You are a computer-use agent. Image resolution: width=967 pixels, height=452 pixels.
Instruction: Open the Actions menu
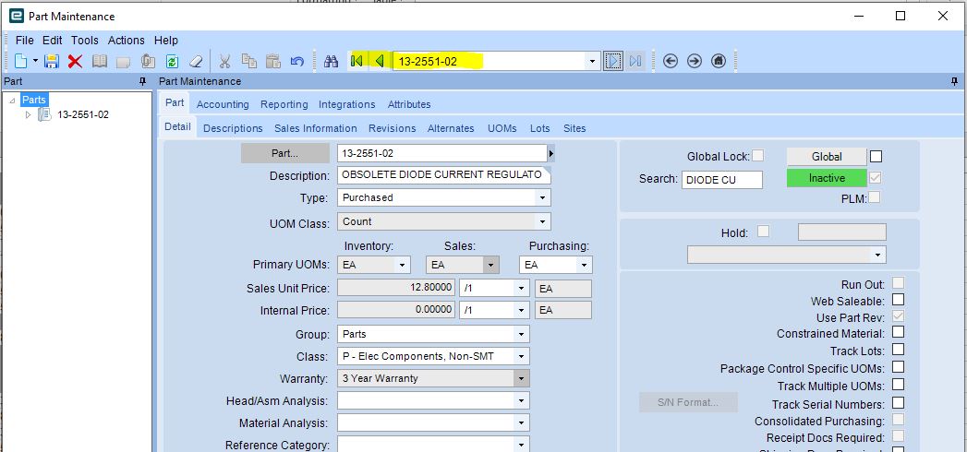[x=126, y=40]
